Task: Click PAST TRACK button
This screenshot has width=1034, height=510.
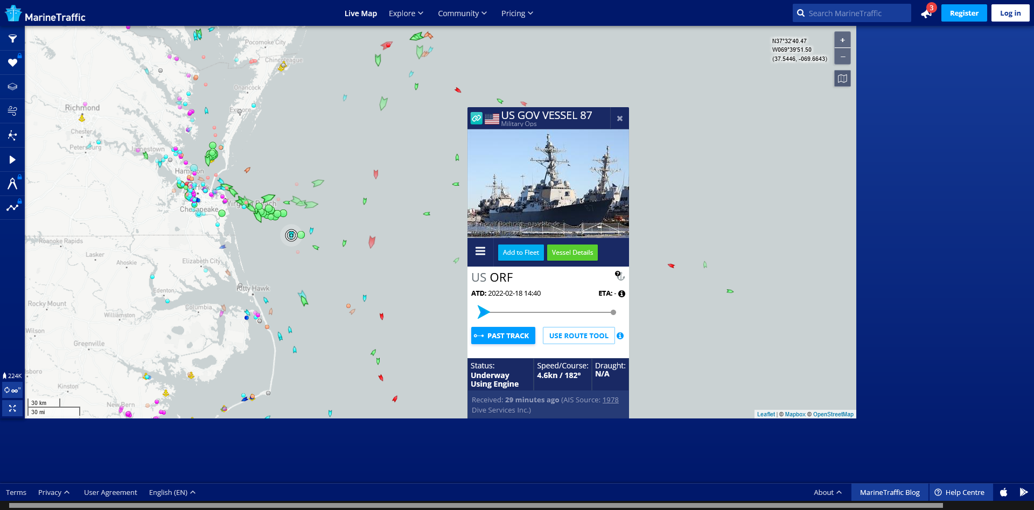Action: [x=503, y=336]
